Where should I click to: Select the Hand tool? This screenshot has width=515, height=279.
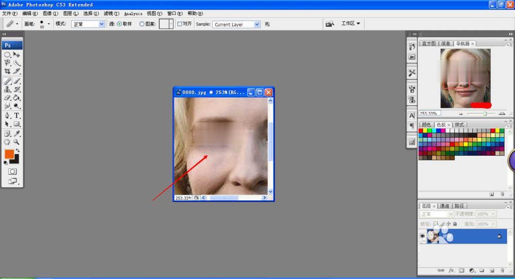[7, 142]
